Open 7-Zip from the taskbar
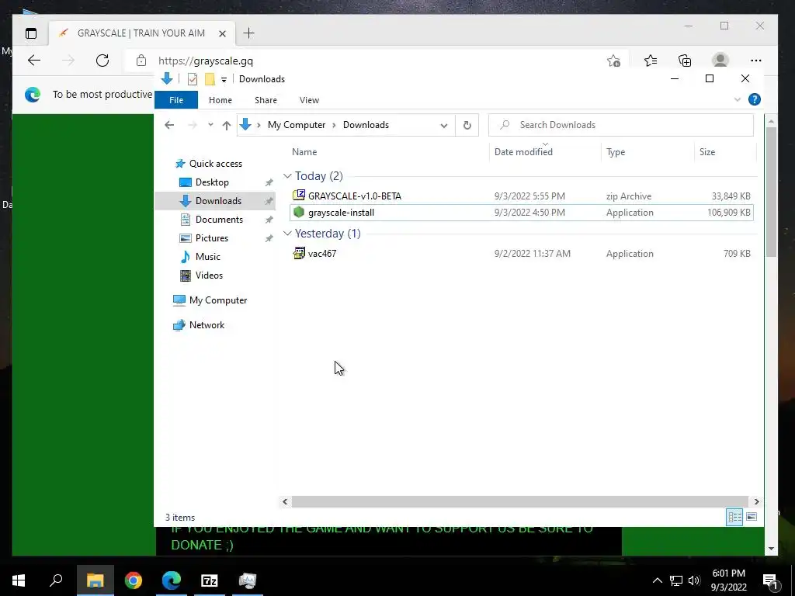The height and width of the screenshot is (596, 795). [x=210, y=580]
